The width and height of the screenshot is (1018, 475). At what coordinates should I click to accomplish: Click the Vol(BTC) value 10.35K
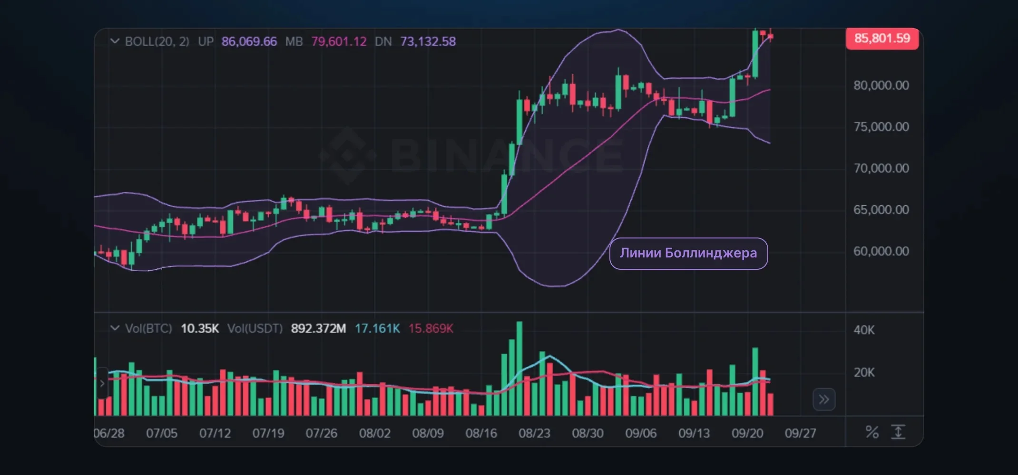click(200, 328)
